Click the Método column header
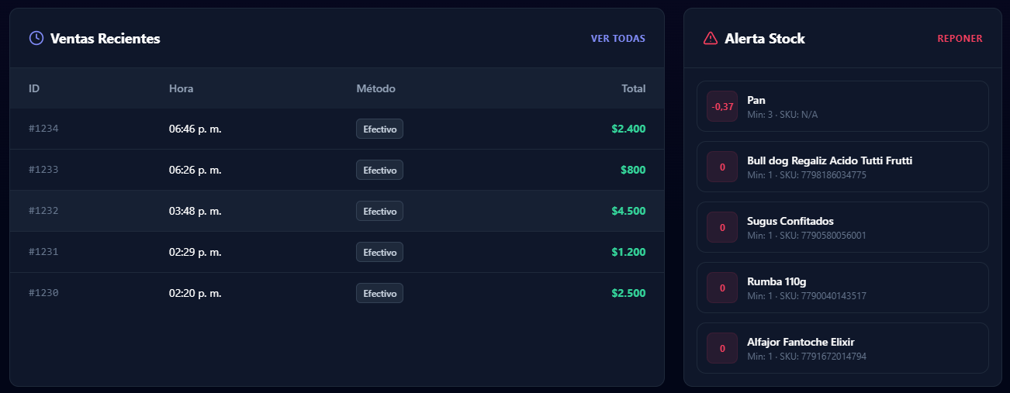 375,88
